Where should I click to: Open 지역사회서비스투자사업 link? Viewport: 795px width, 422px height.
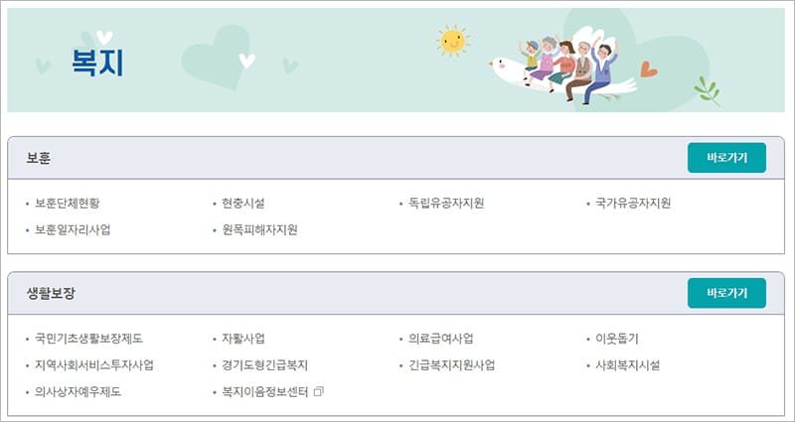[x=94, y=365]
